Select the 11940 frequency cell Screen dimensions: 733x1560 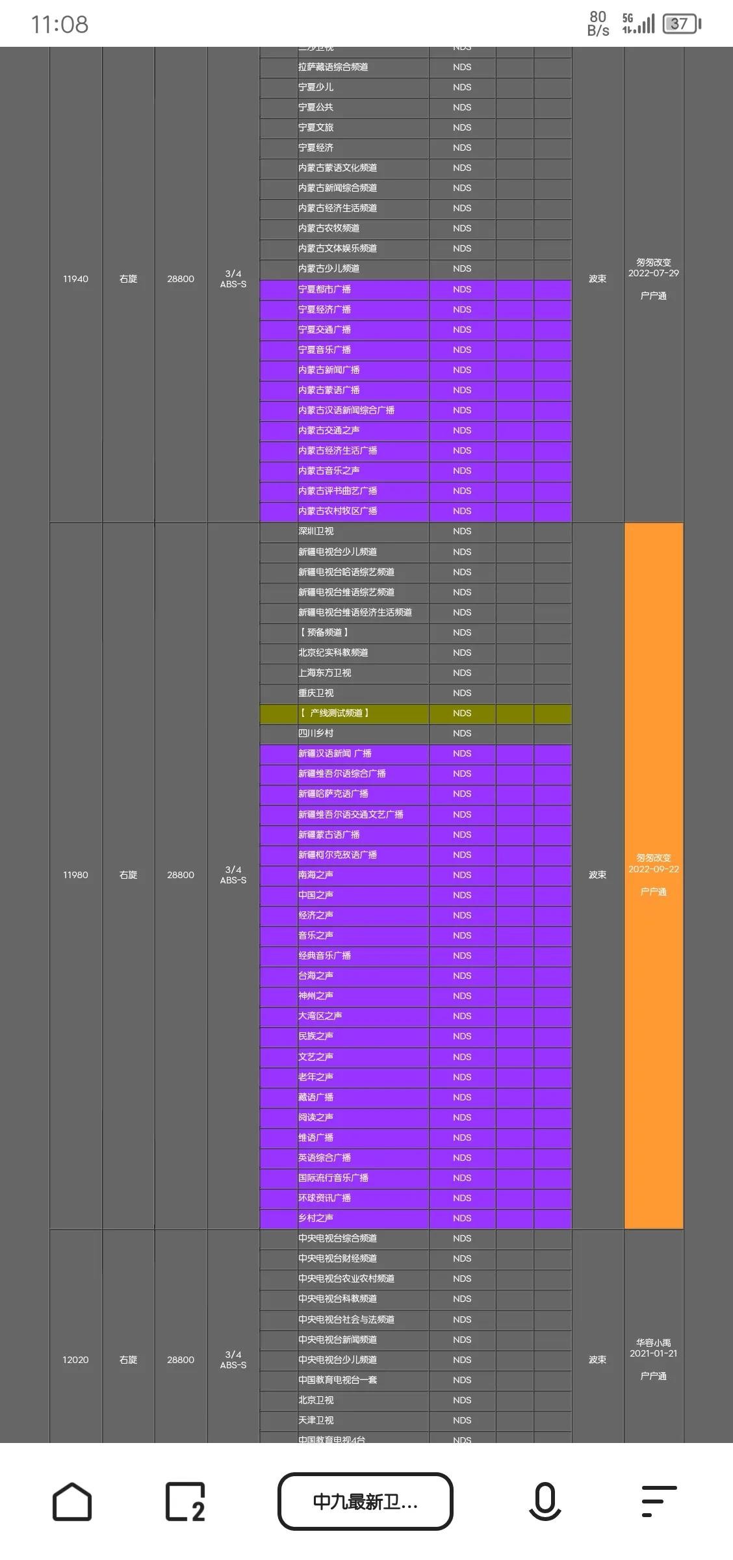(75, 279)
